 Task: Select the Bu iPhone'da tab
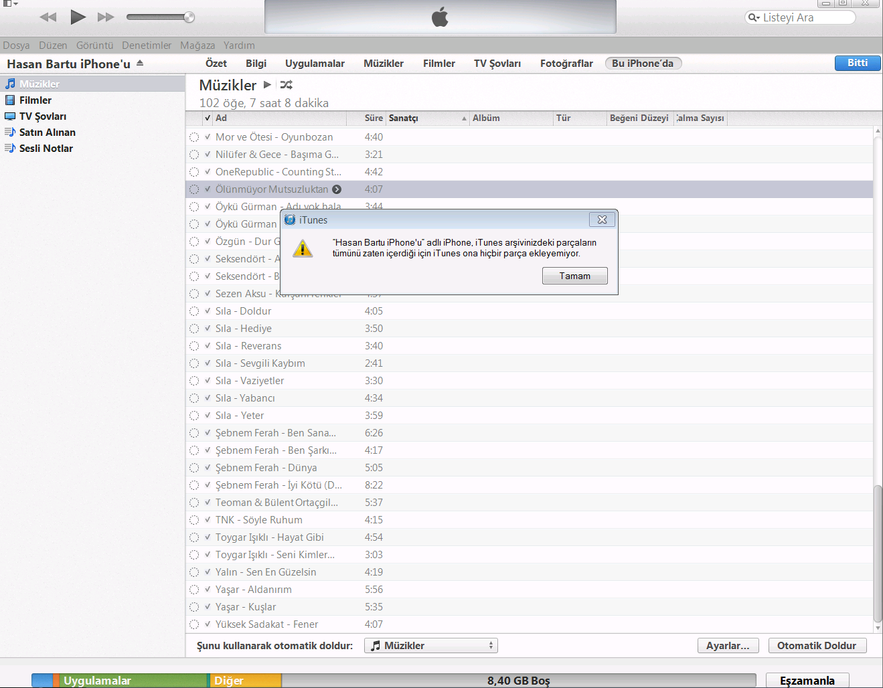pos(643,63)
